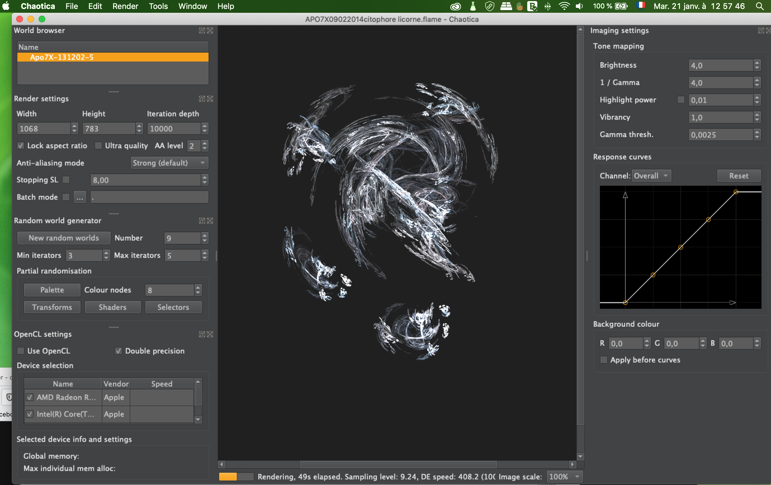The image size is (771, 485).
Task: Click the Shaders partial randomisation icon
Action: [112, 307]
